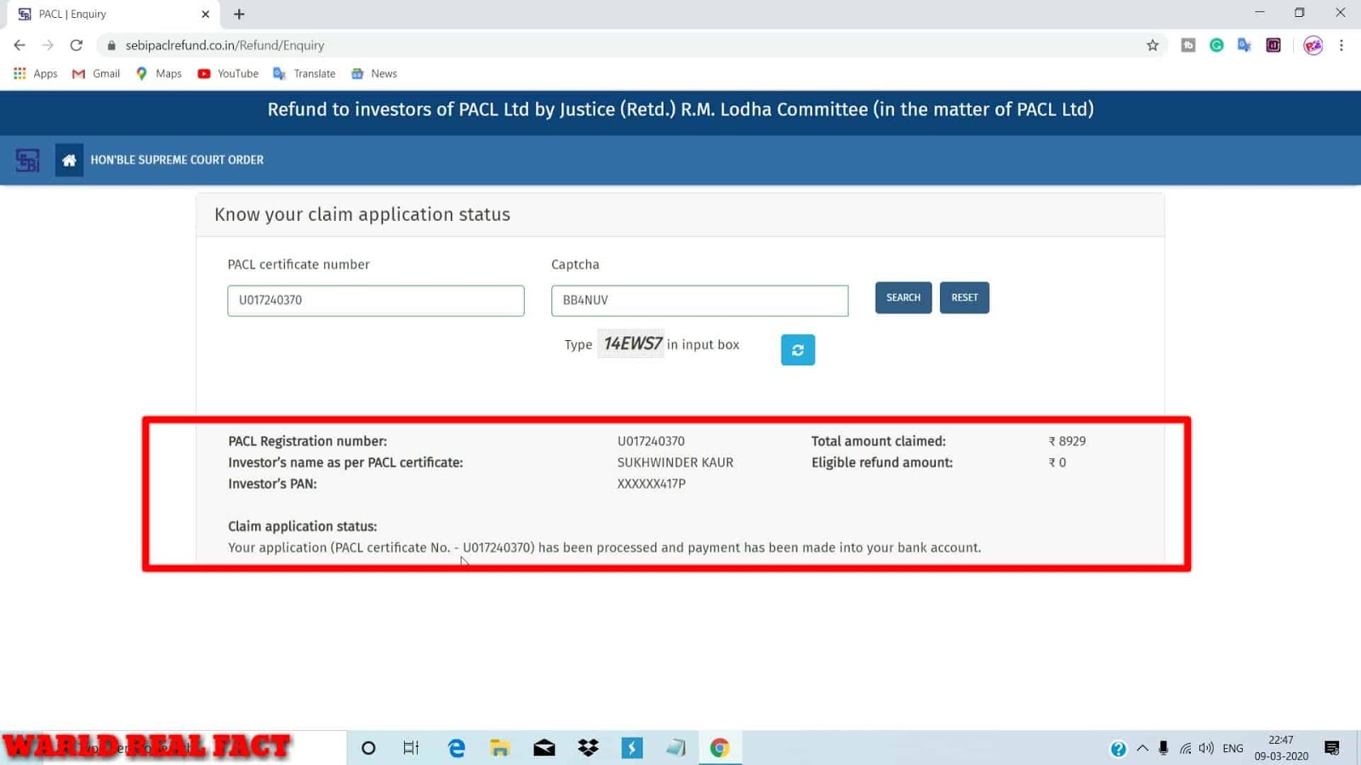This screenshot has width=1361, height=765.
Task: Open Microsoft Edge from the taskbar
Action: click(x=456, y=748)
